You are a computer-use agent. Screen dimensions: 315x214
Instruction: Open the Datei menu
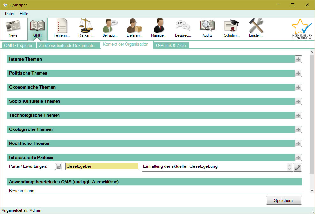coord(9,13)
